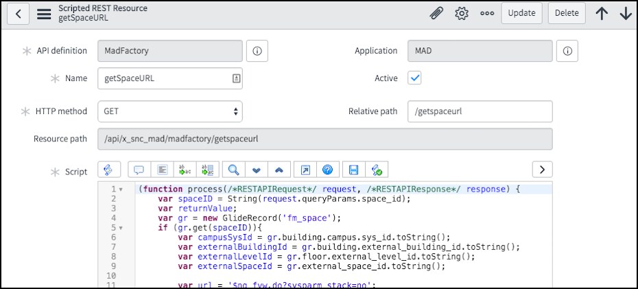638x289 pixels.
Task: Click the script line with 'fm_space'
Action: click(249, 218)
